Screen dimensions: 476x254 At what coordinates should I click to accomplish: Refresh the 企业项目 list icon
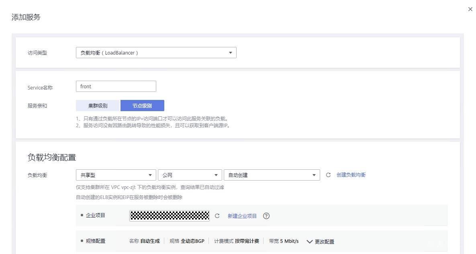217,216
